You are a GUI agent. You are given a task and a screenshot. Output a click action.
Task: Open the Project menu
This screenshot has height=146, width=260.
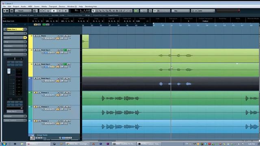pos(16,6)
